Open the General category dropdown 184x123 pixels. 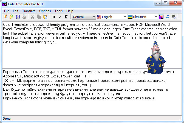pos(84,17)
